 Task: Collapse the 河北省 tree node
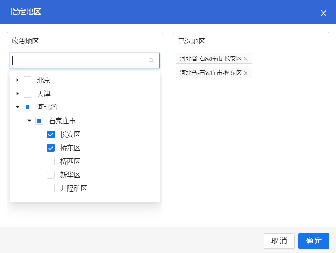[17, 107]
